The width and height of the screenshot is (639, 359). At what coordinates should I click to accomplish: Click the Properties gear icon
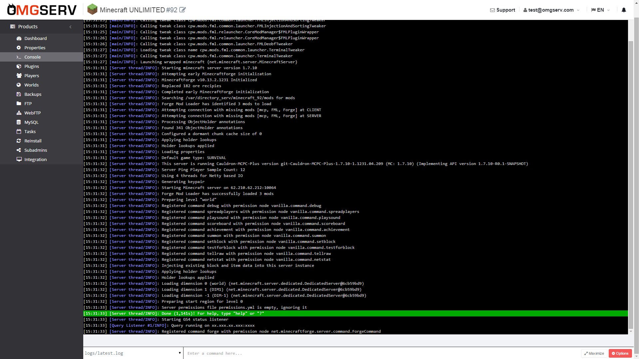point(19,48)
